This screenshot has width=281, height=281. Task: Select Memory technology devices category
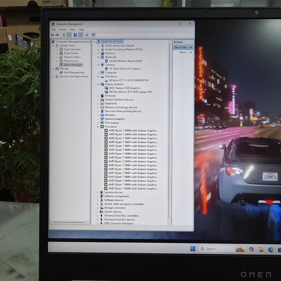point(121,107)
